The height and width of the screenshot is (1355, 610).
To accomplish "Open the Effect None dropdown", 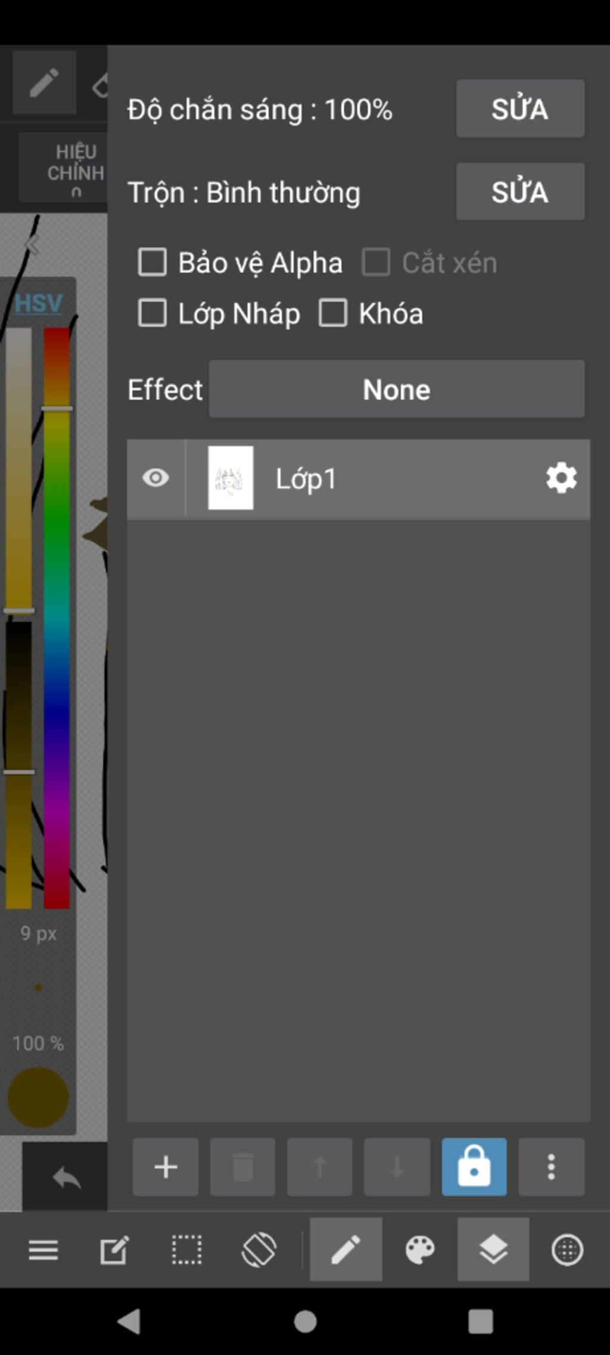I will (x=397, y=390).
